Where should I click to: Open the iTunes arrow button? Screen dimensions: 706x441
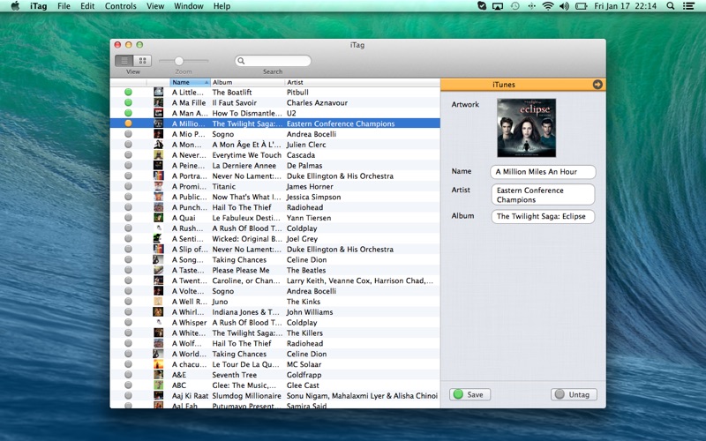point(597,85)
